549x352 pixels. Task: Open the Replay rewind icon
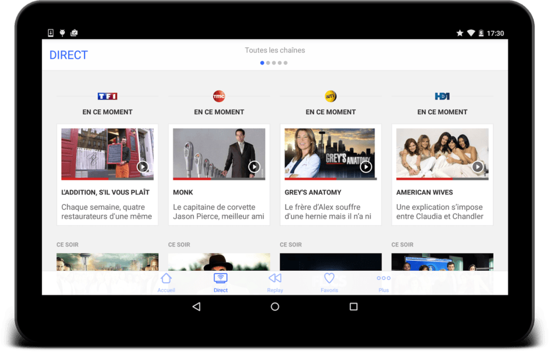coord(275,279)
